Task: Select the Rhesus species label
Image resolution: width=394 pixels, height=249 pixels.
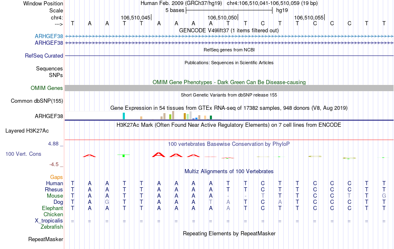Action: (x=54, y=190)
